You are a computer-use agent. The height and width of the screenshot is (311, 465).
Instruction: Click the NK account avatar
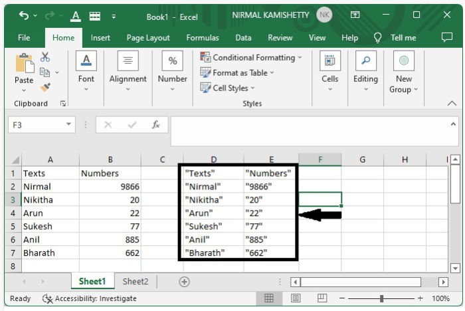(324, 15)
